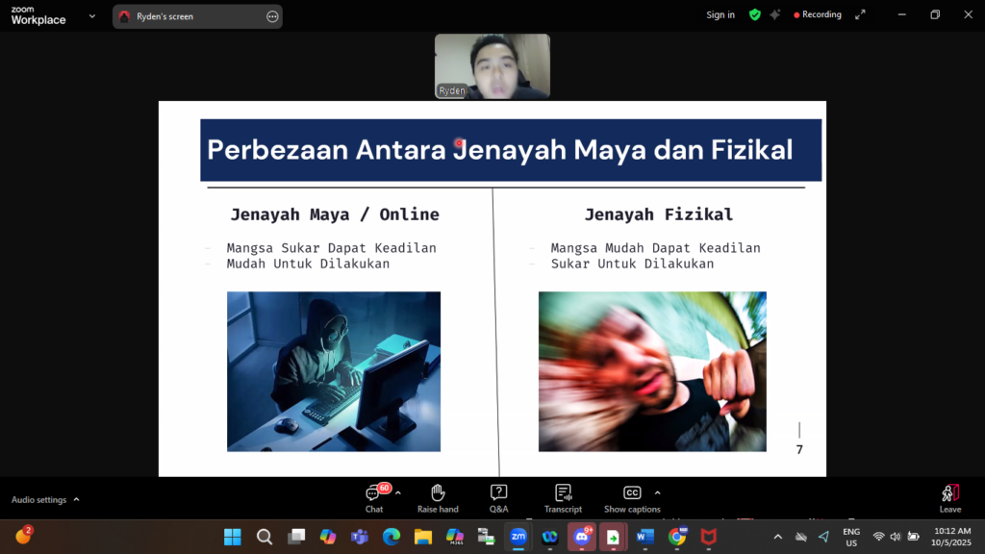Click the Recording indicator
The height and width of the screenshot is (554, 985).
(x=818, y=15)
